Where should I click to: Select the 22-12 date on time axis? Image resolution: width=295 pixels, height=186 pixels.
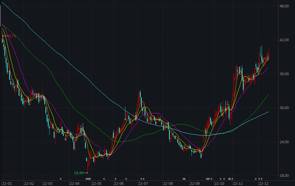263,183
